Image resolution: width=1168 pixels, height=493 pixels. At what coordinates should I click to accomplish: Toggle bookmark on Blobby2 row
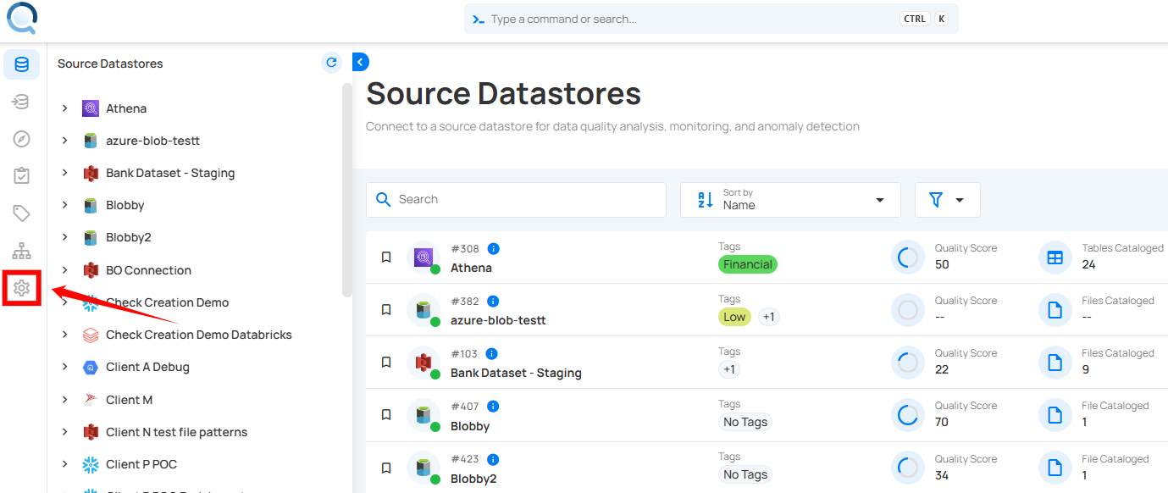386,468
